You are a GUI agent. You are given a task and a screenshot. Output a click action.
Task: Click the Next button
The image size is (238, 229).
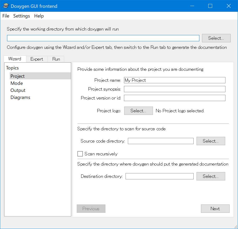point(215,208)
